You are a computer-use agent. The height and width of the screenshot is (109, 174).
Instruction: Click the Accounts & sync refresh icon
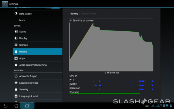coord(16,76)
